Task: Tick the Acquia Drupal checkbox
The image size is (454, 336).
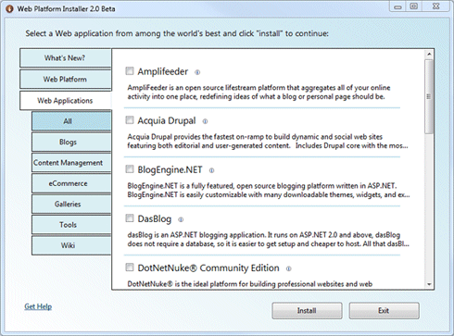Action: [130, 120]
